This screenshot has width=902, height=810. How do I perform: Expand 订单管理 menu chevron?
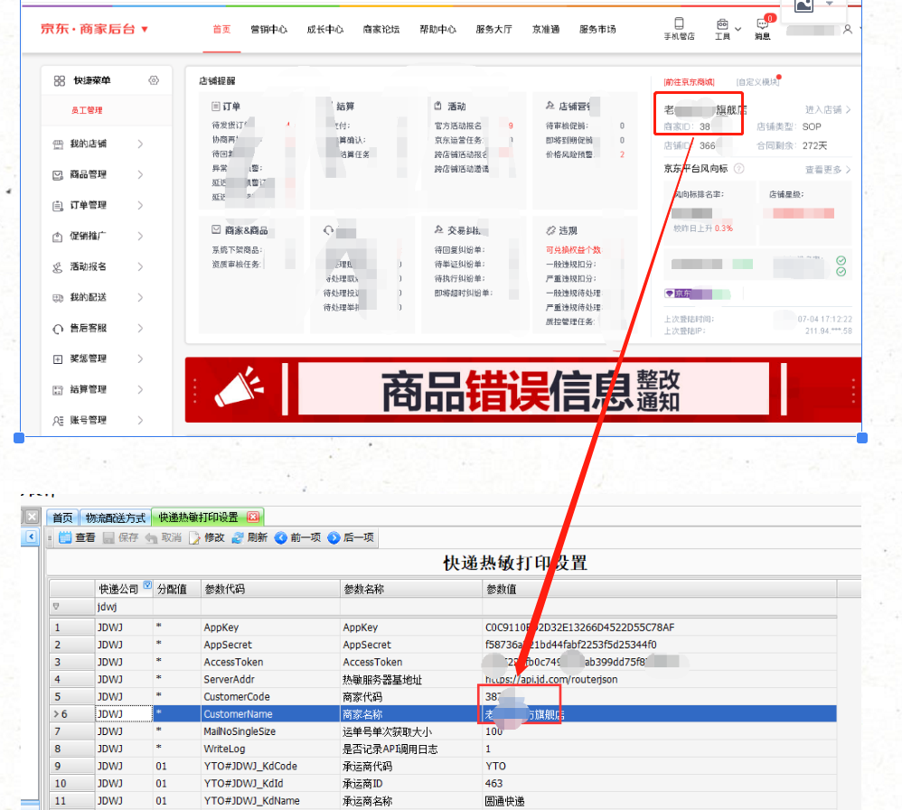(x=140, y=206)
